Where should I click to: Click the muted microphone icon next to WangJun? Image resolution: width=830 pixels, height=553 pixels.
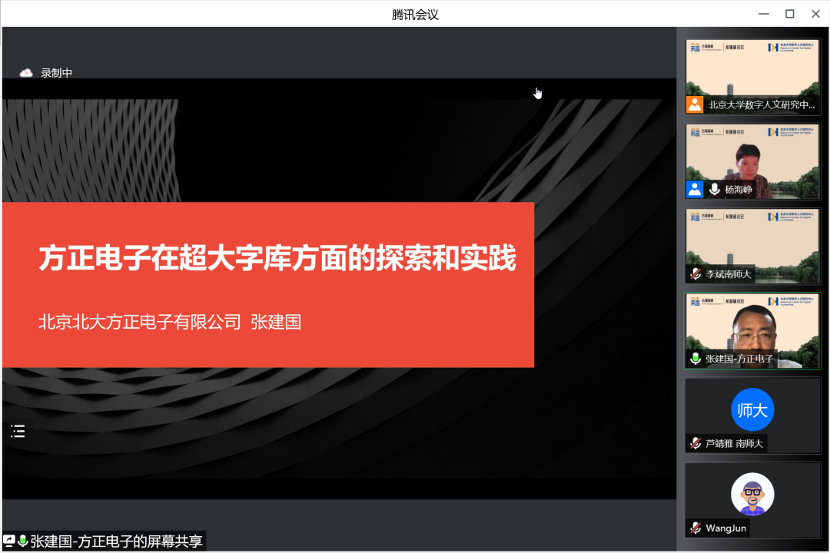696,528
